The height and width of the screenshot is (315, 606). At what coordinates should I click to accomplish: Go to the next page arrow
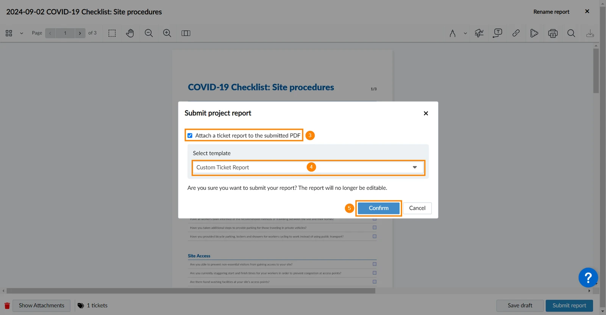80,33
